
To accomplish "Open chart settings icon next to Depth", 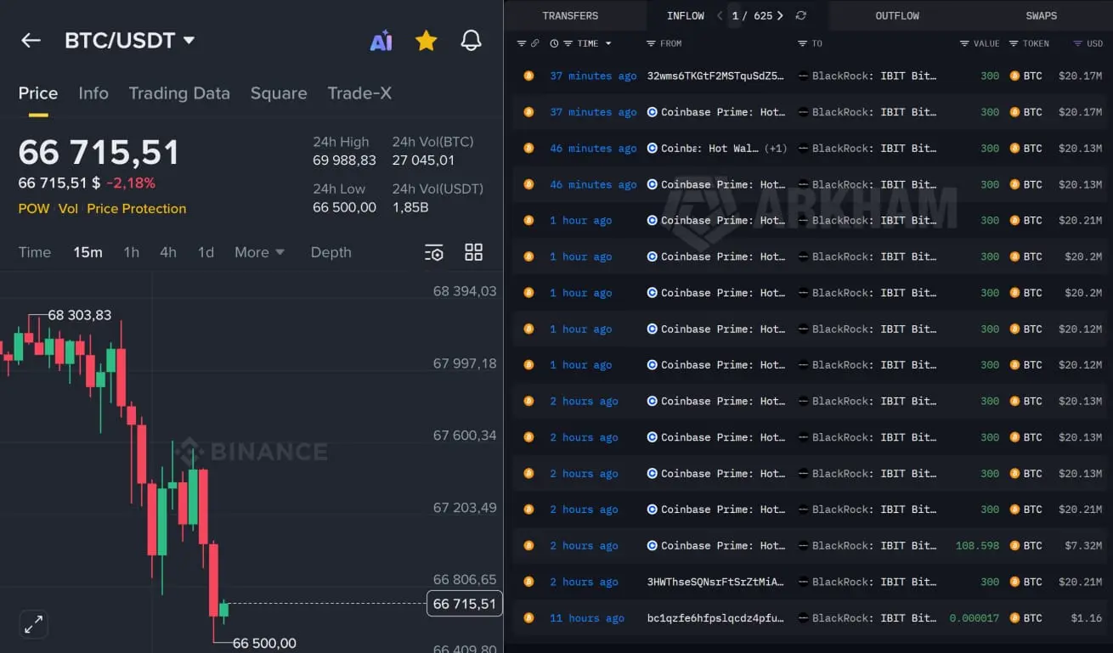I will pos(433,252).
